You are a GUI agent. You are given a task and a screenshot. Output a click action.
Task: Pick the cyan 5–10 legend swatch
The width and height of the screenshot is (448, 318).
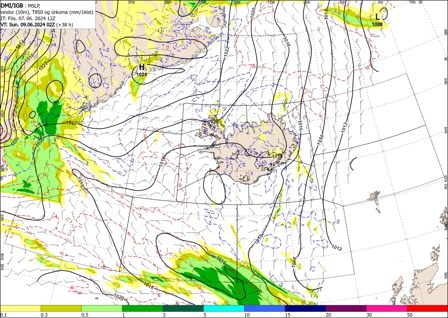coord(224,308)
